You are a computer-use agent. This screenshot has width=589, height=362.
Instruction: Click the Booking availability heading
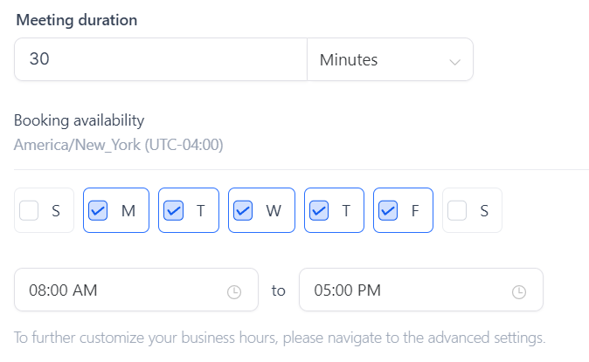point(79,120)
